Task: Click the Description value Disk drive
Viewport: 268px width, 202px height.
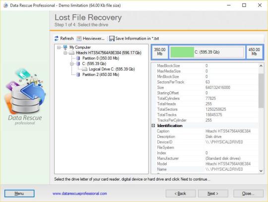Action: coord(213,136)
